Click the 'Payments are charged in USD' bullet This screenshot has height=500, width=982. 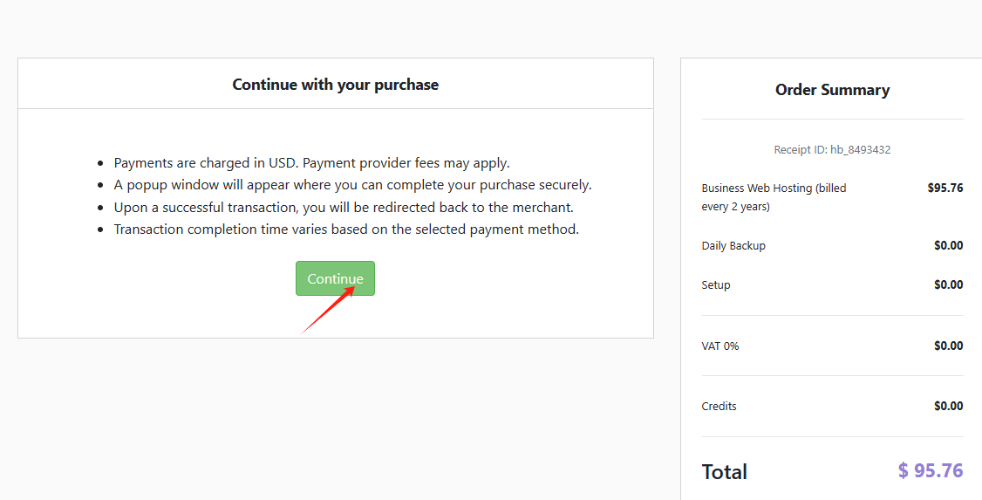(x=311, y=163)
